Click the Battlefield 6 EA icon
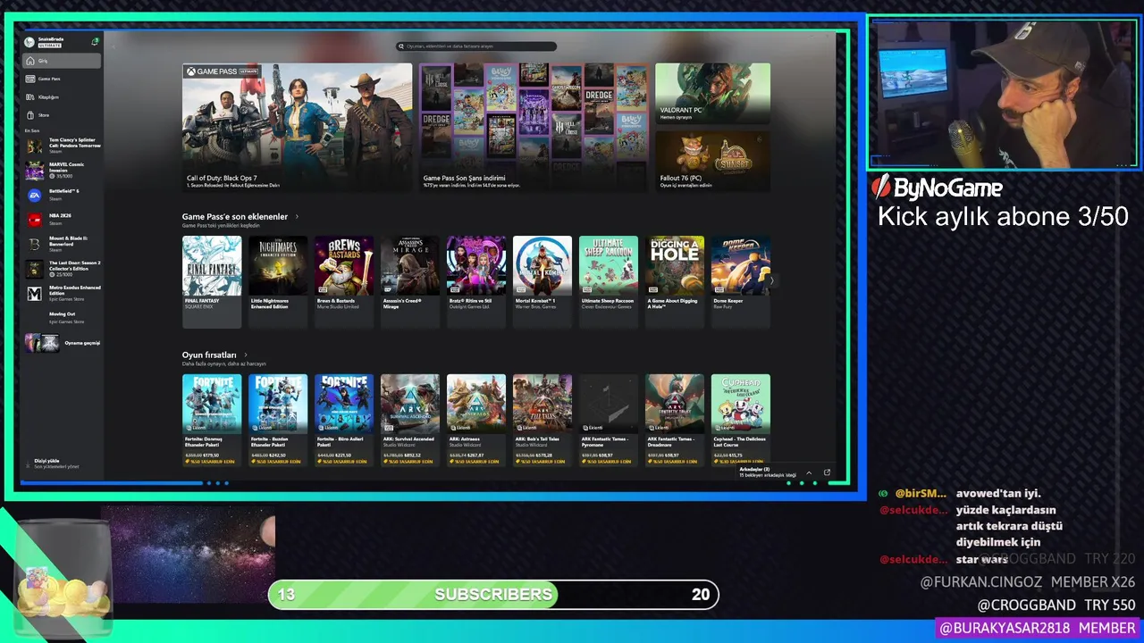 pyautogui.click(x=34, y=195)
